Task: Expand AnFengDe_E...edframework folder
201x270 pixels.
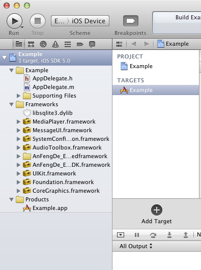Action: [x=18, y=156]
